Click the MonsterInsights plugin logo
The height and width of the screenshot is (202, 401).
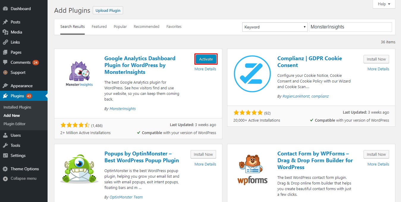[79, 74]
